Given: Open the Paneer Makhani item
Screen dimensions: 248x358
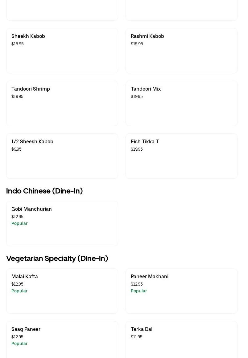Looking at the screenshot, I should pyautogui.click(x=181, y=291).
